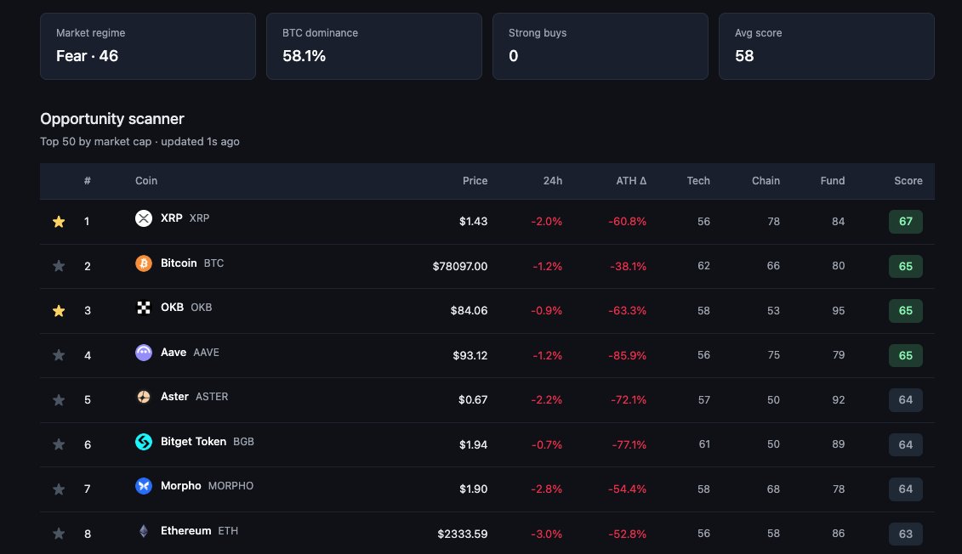The image size is (962, 554).
Task: Click the $84.06 OKB price
Action: [x=469, y=311]
